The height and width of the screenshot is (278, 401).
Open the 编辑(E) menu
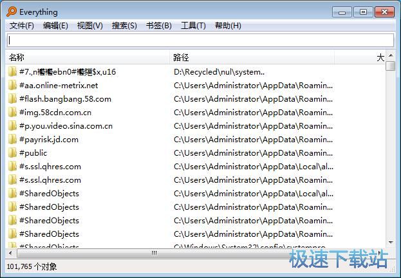tap(55, 26)
